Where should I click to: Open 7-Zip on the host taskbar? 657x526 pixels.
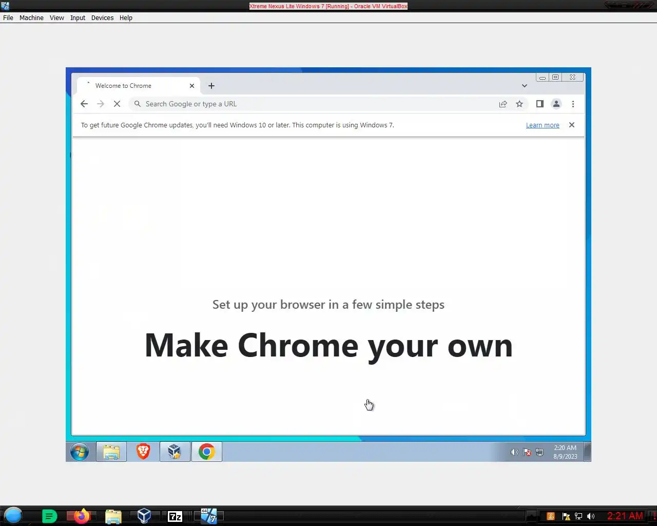[x=176, y=516]
